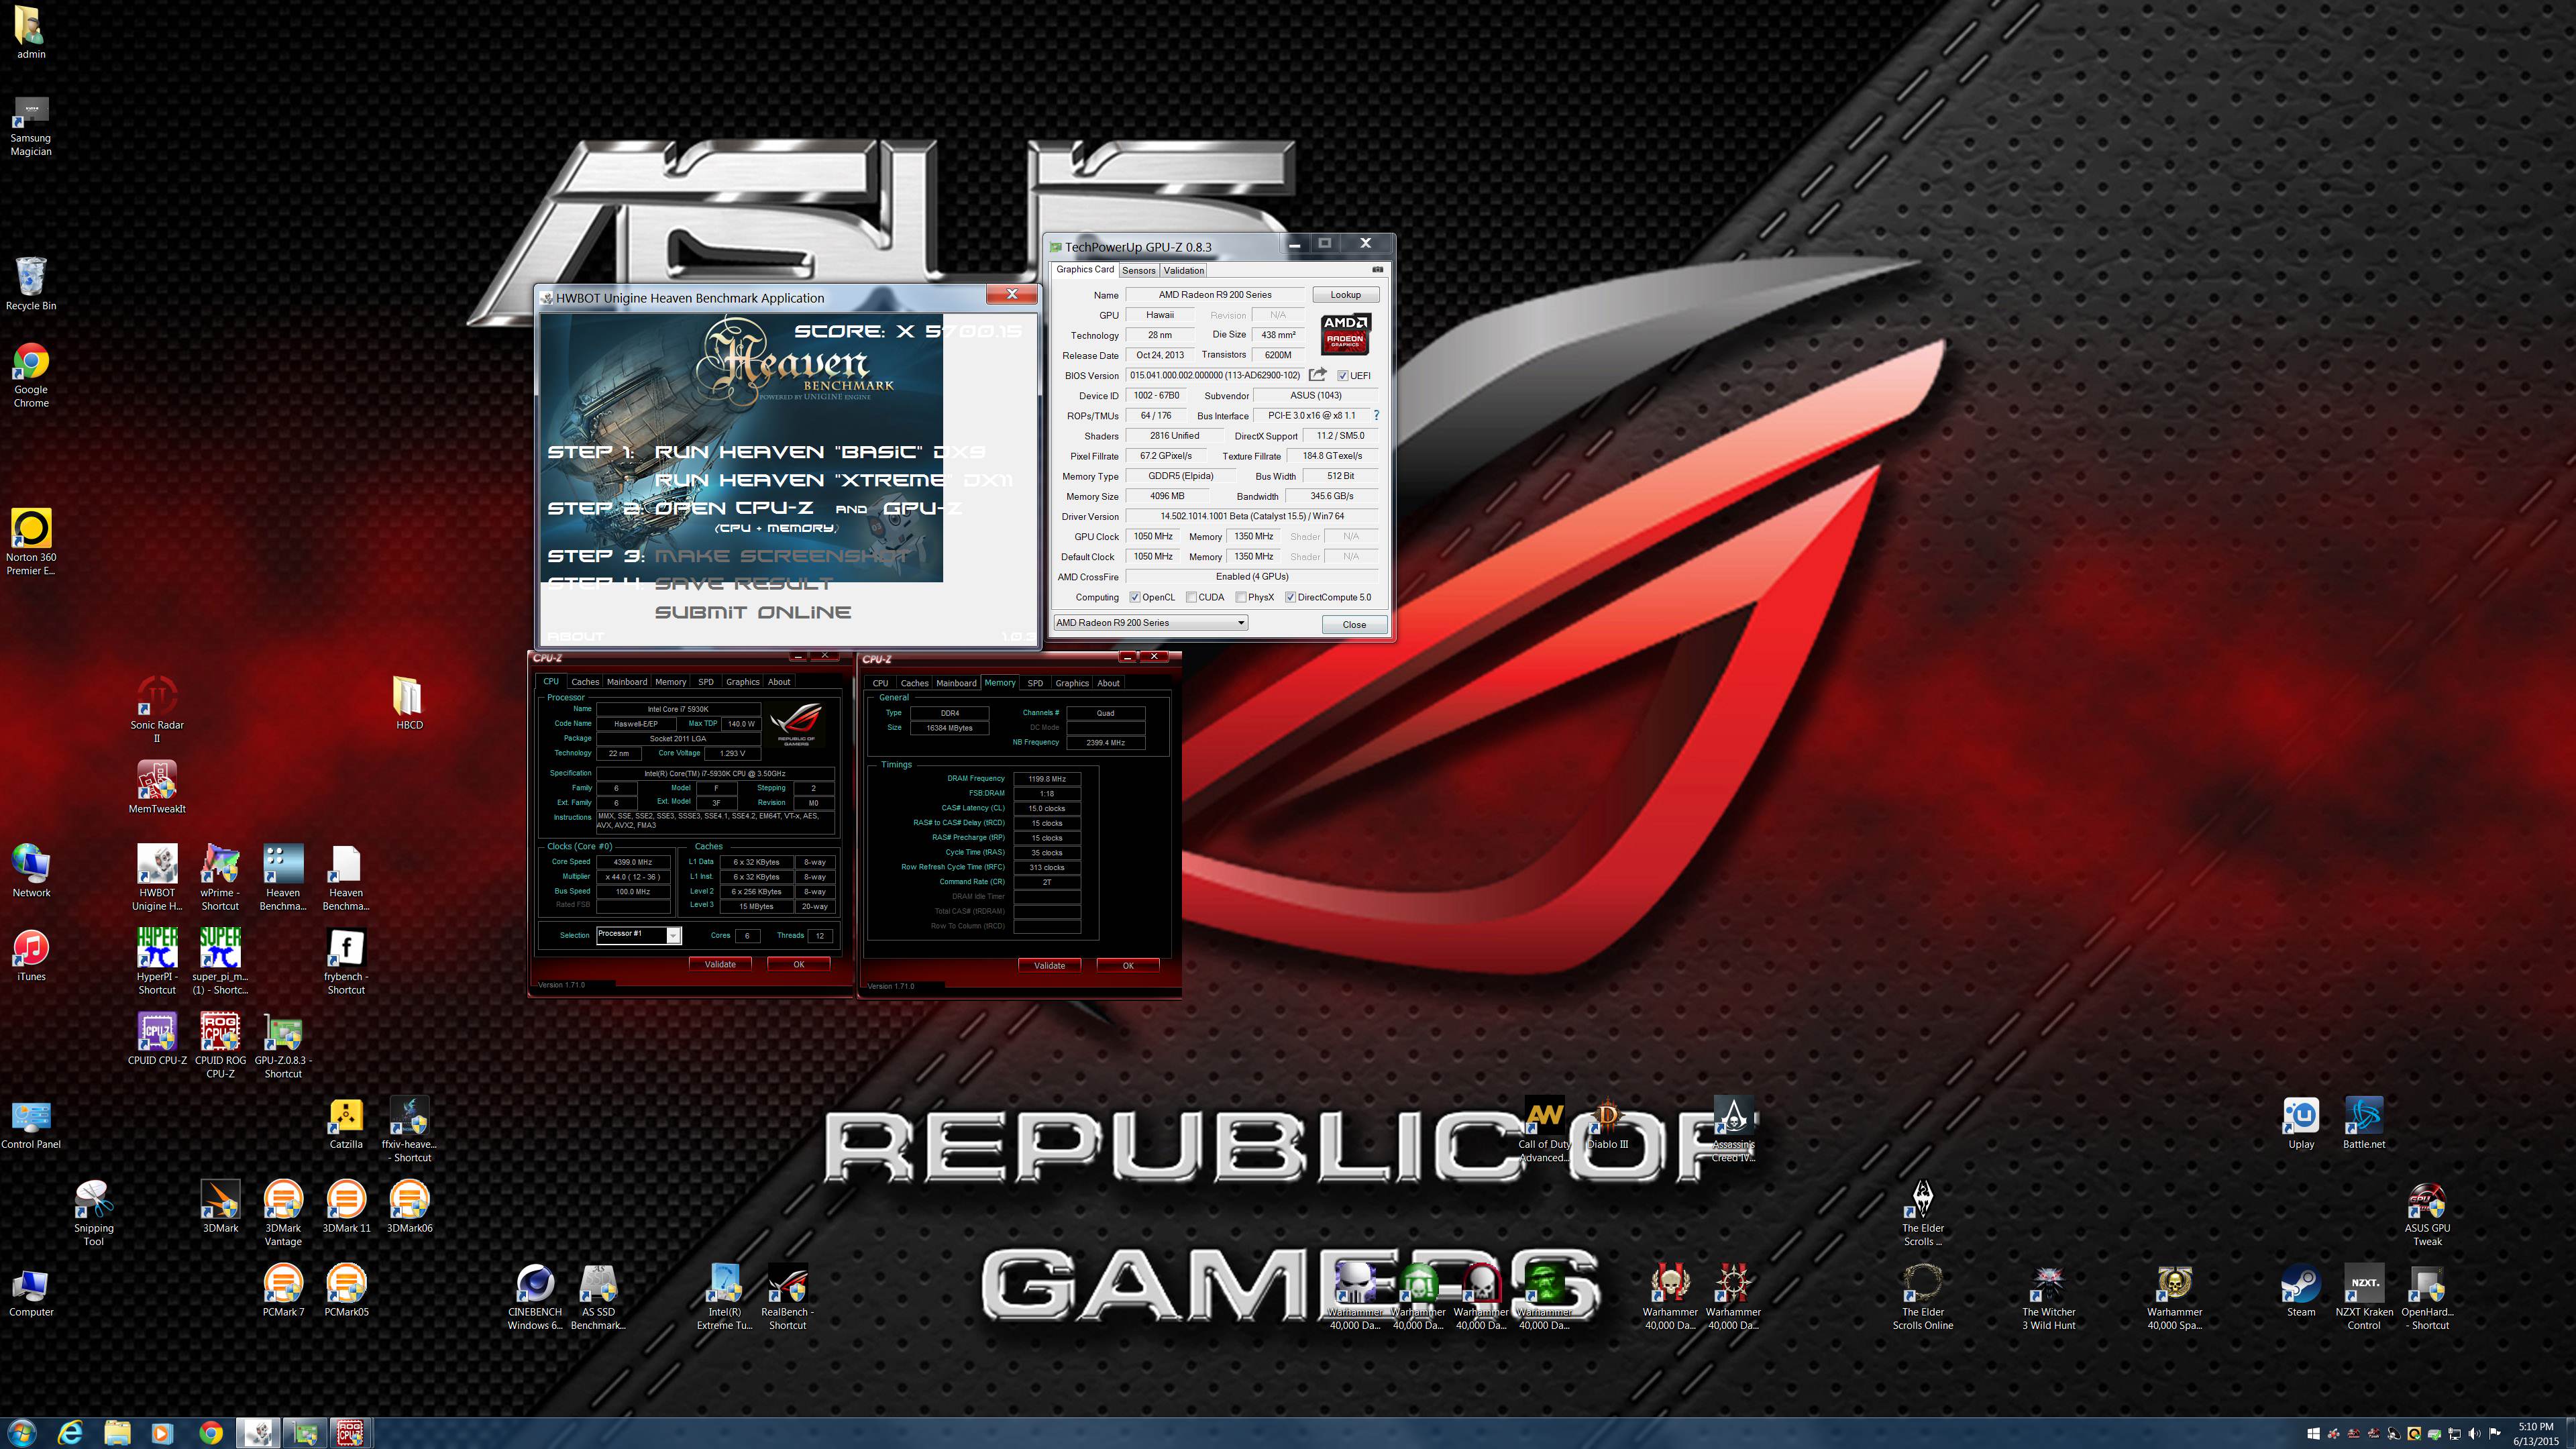Screen dimensions: 2576x1449
Task: Click the About link in Heaven app
Action: click(576, 636)
